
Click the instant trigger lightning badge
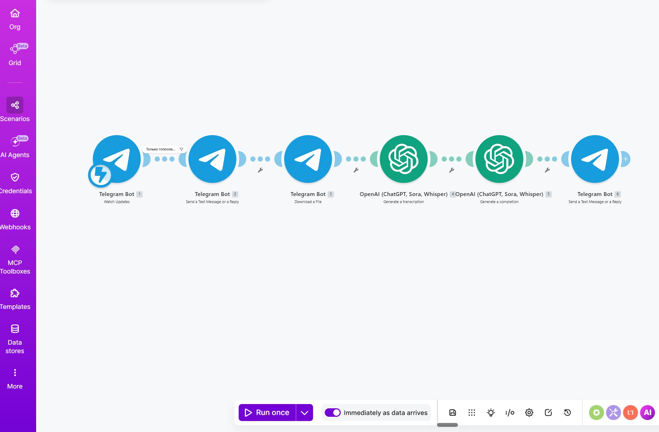point(100,175)
